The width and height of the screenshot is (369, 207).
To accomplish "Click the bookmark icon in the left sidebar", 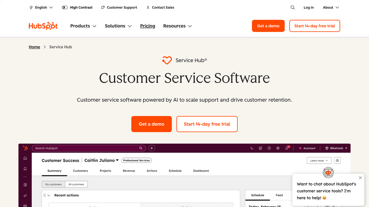I will click(x=25, y=169).
